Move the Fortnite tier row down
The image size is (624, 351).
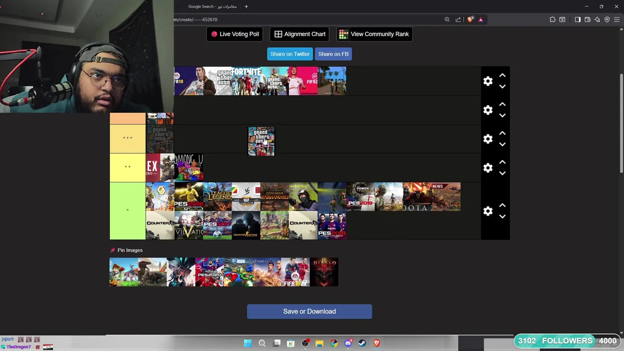pos(502,87)
